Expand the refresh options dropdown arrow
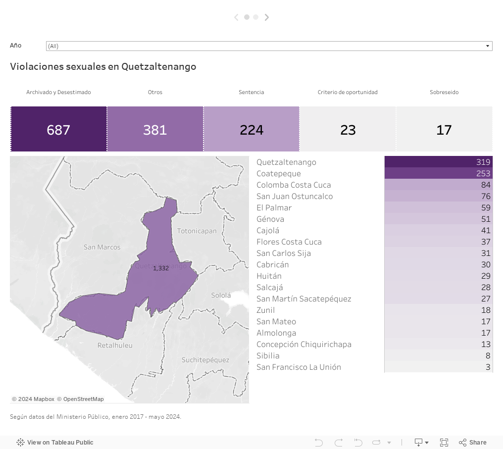The height and width of the screenshot is (449, 503). (x=389, y=443)
